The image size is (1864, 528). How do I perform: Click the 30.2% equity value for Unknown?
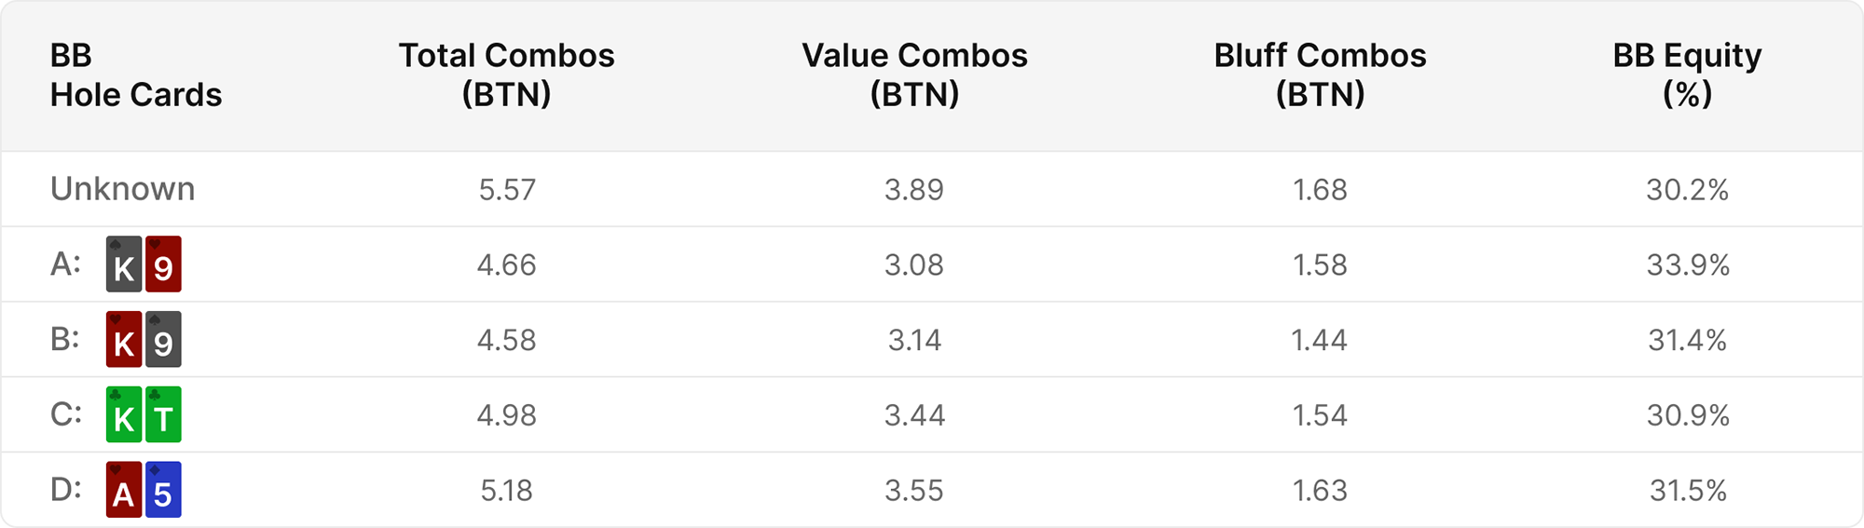pos(1687,190)
